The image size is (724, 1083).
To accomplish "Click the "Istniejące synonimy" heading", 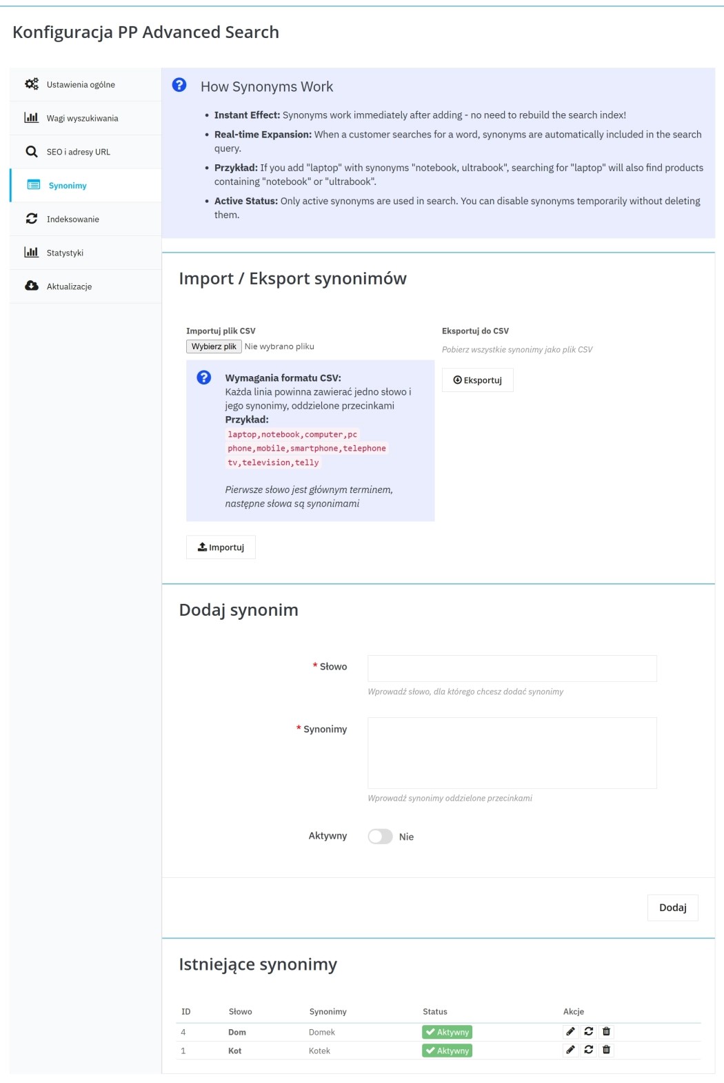I will 258,964.
